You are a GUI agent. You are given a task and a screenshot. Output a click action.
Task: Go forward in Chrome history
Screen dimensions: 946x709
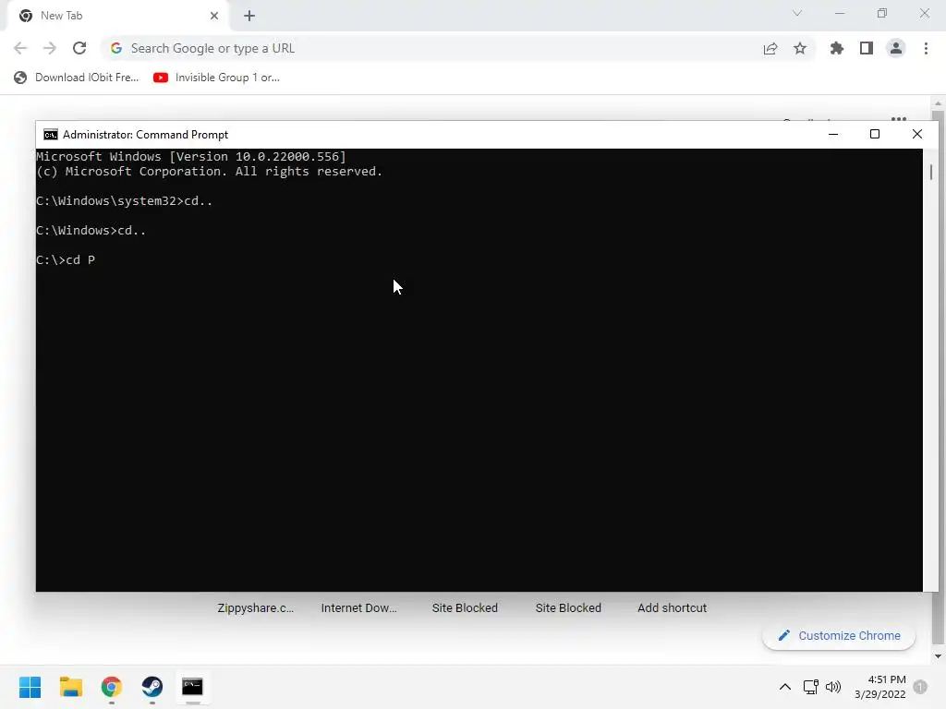point(50,48)
